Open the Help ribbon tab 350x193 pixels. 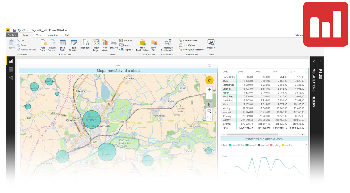pos(68,35)
